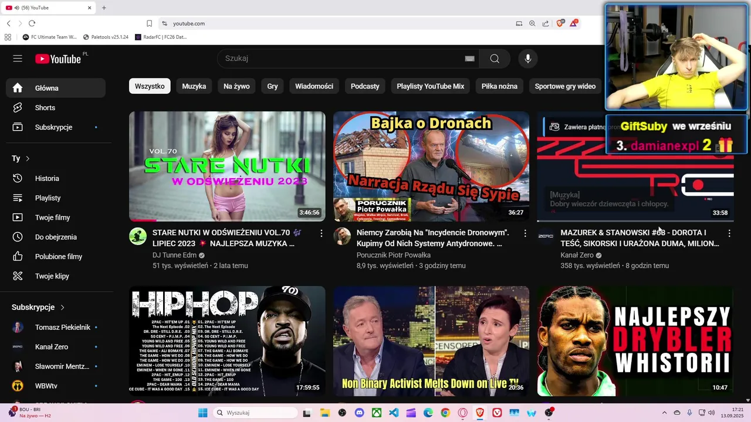Open the on-screen keyboard in the search box
Screen dimensions: 751x422
pos(469,59)
